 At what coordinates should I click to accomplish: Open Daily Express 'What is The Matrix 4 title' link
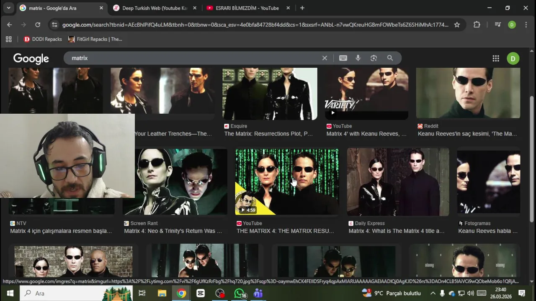tap(397, 231)
